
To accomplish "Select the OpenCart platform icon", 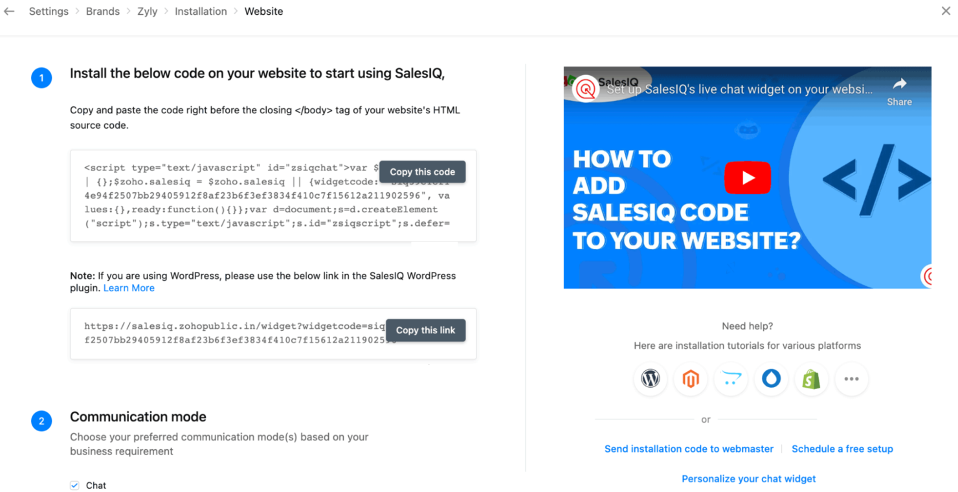I will [x=731, y=379].
